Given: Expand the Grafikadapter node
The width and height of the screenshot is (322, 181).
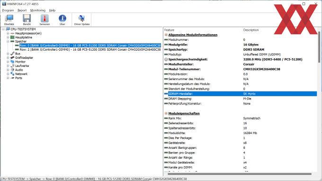Looking at the screenshot, I should click(8, 58).
